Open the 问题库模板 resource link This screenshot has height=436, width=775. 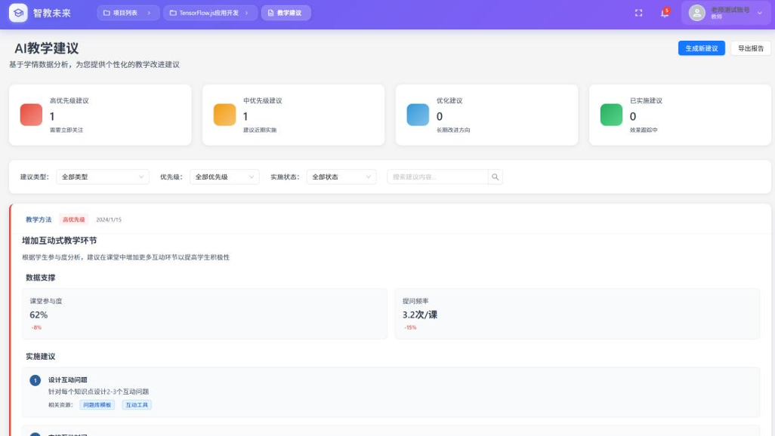point(97,405)
